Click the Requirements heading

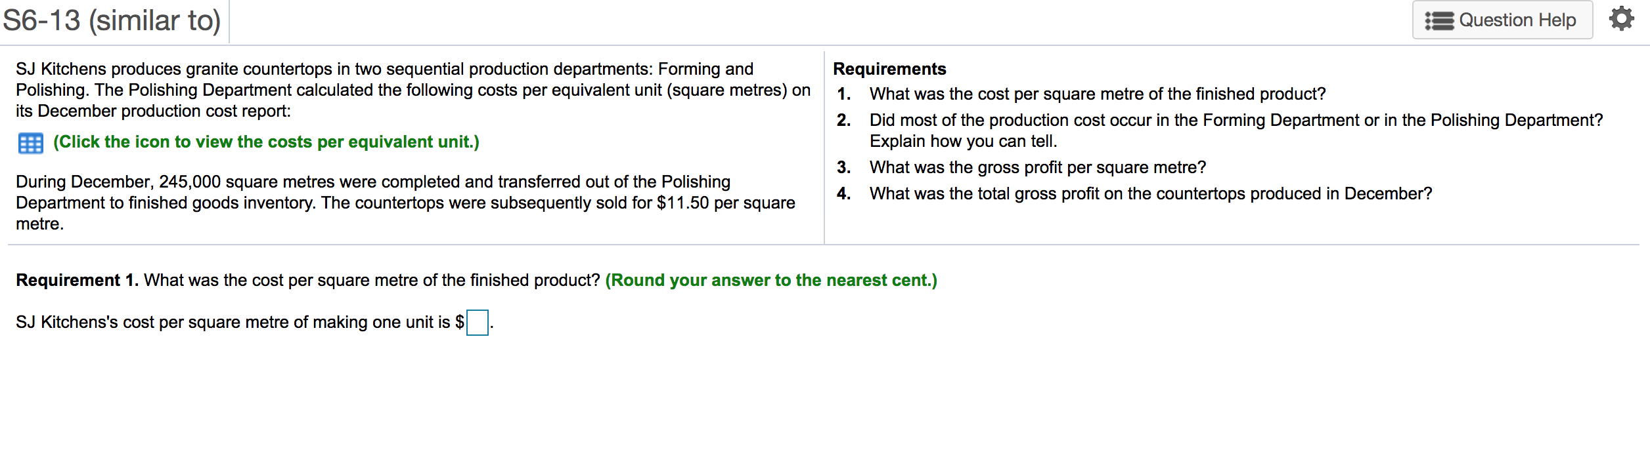(889, 68)
